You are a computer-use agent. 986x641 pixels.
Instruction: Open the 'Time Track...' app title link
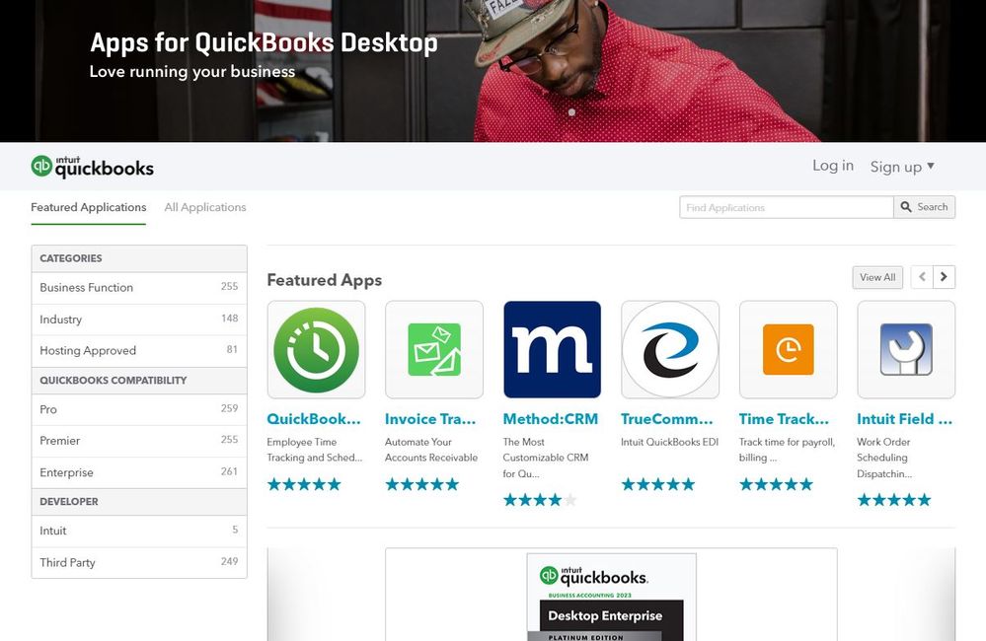(x=784, y=419)
